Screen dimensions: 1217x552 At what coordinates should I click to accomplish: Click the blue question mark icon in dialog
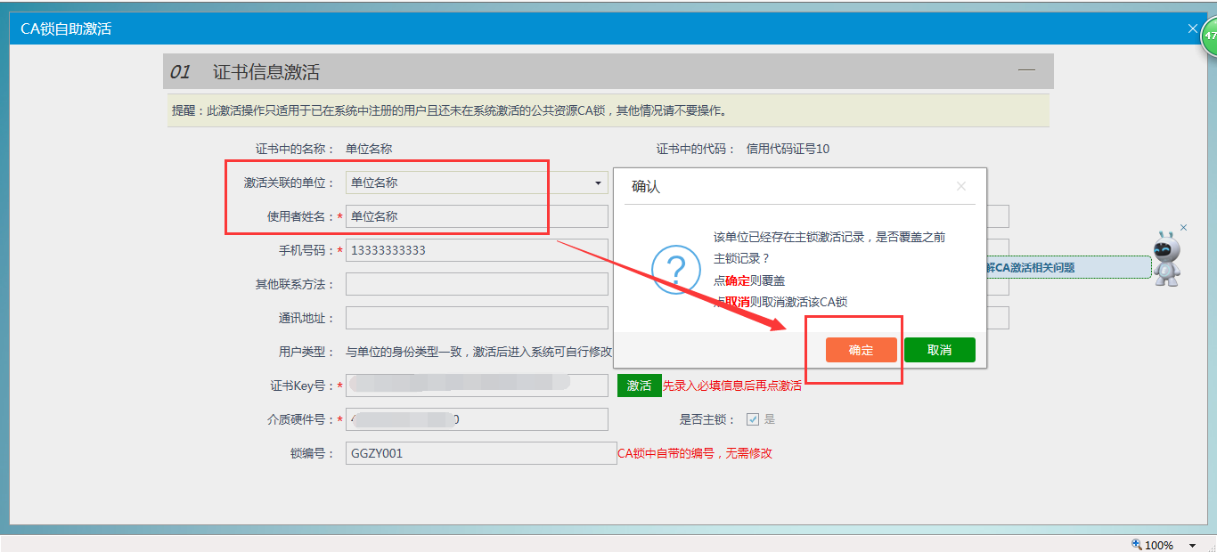[x=676, y=269]
